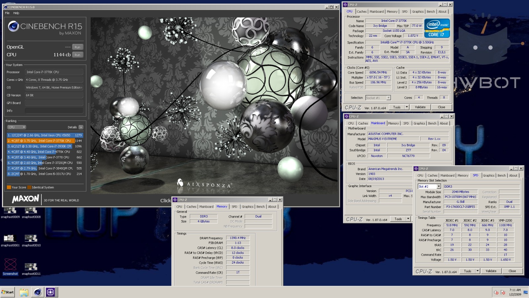The image size is (529, 298).
Task: Select ranking row Intel Core i7-3720QM CPU
Action: (x=45, y=163)
